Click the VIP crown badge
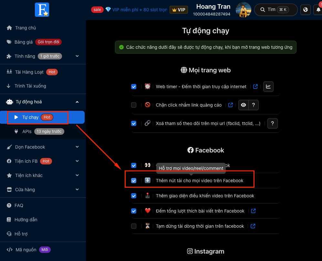This screenshot has height=261, width=322. coord(179,10)
